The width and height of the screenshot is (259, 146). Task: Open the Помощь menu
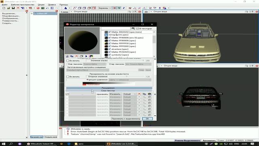[x=64, y=4]
